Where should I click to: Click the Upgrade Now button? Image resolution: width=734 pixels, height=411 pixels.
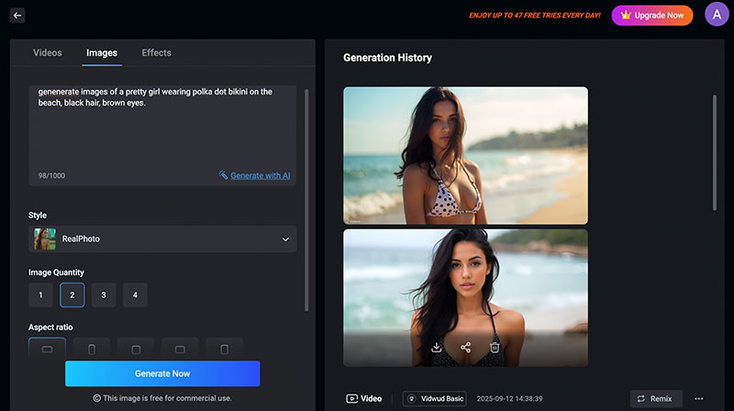coord(651,16)
